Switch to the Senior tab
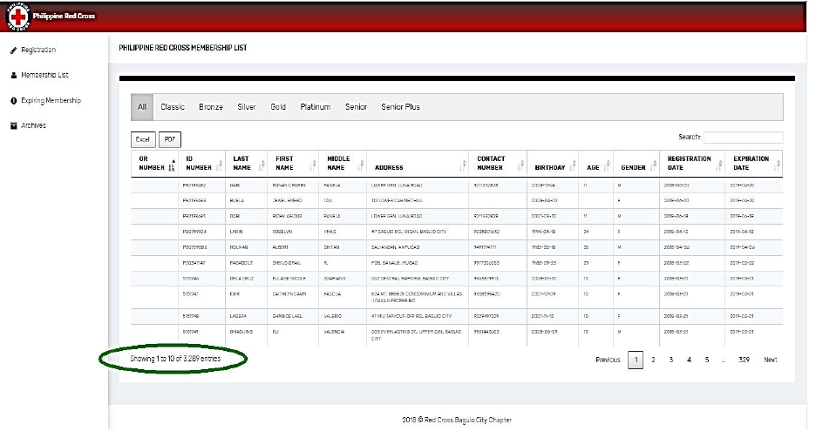Viewport: 816px width, 431px height. pos(356,107)
